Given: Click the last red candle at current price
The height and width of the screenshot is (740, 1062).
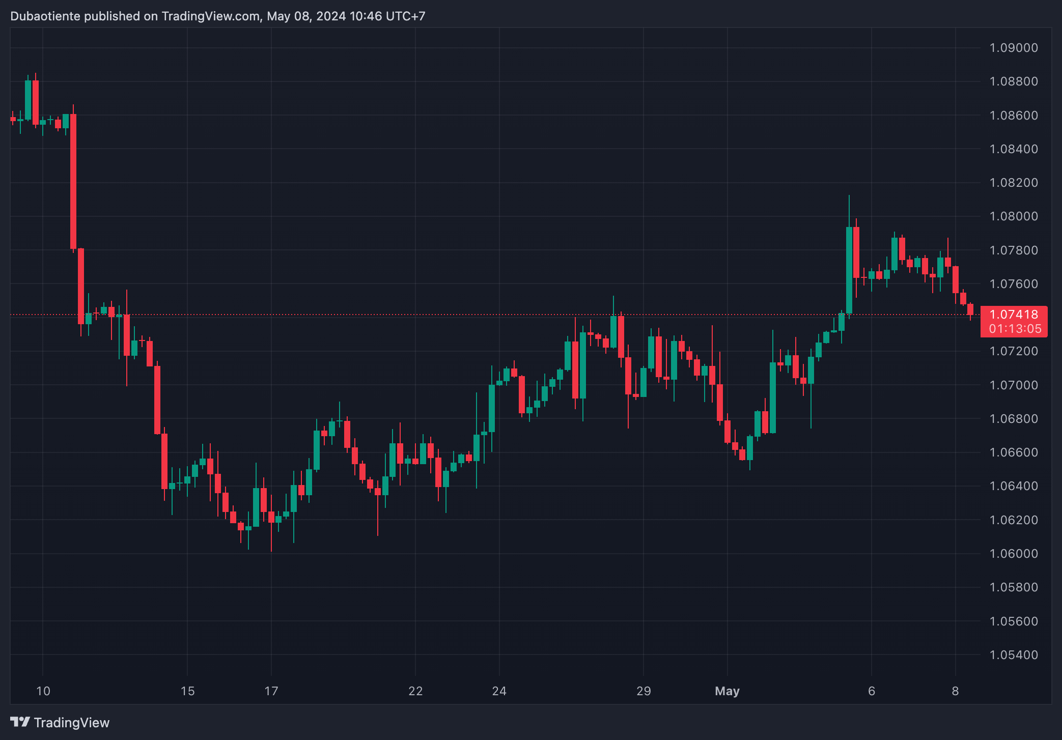Looking at the screenshot, I should [970, 310].
